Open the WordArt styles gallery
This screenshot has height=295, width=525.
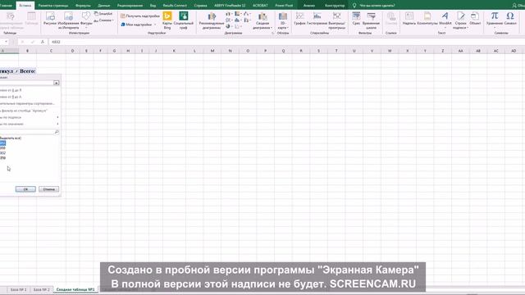[445, 20]
